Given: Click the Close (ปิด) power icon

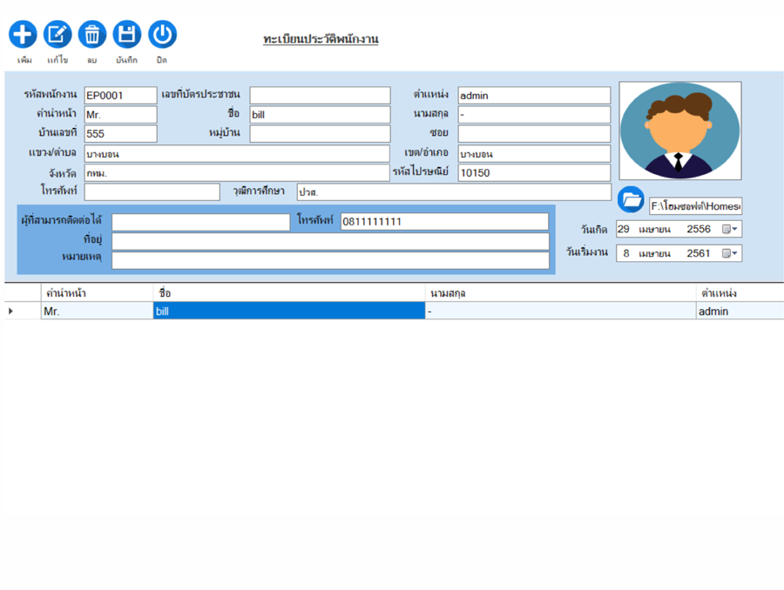Looking at the screenshot, I should pyautogui.click(x=162, y=35).
